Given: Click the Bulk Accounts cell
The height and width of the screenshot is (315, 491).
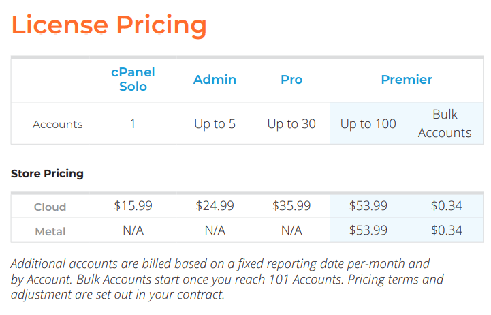Looking at the screenshot, I should point(445,123).
